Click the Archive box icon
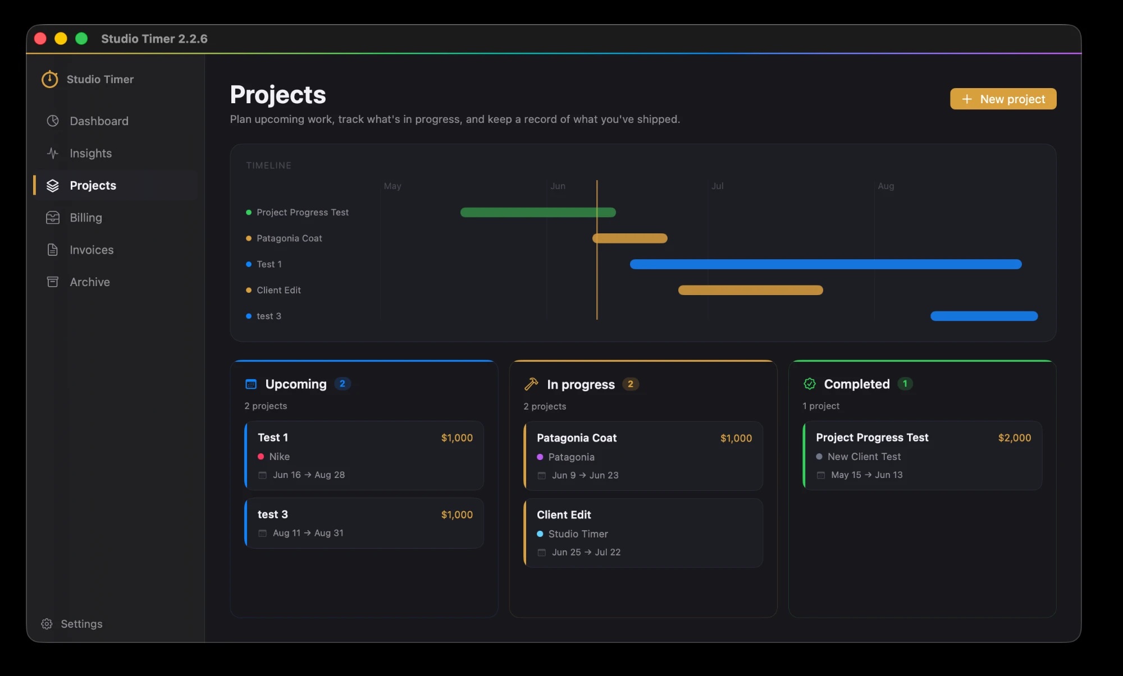The width and height of the screenshot is (1123, 676). click(53, 282)
